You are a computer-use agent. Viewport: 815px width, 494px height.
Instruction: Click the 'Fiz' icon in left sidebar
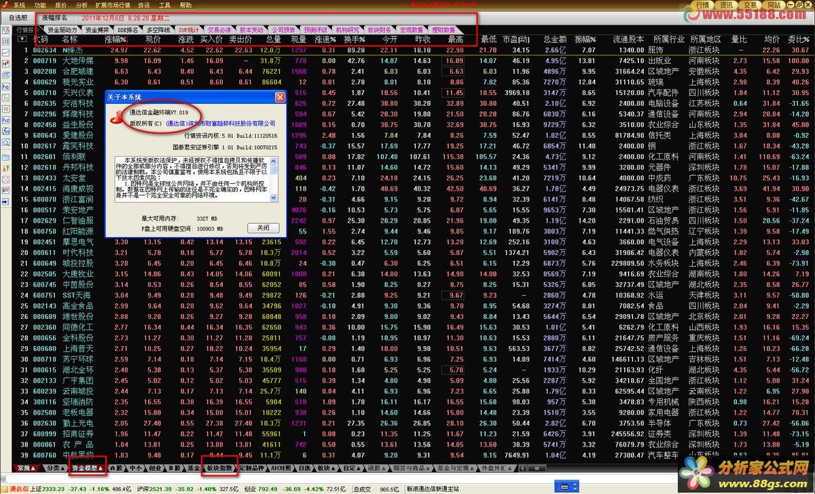pyautogui.click(x=5, y=119)
